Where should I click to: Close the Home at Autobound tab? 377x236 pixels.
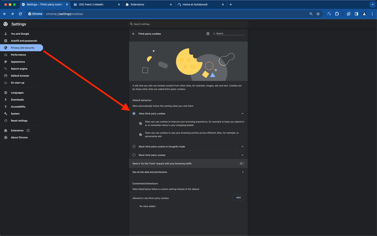click(x=223, y=5)
